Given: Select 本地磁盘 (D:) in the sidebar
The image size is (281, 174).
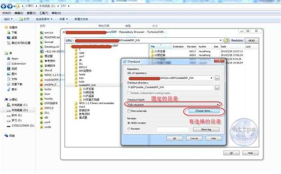Looking at the screenshot, I should [x=19, y=110].
